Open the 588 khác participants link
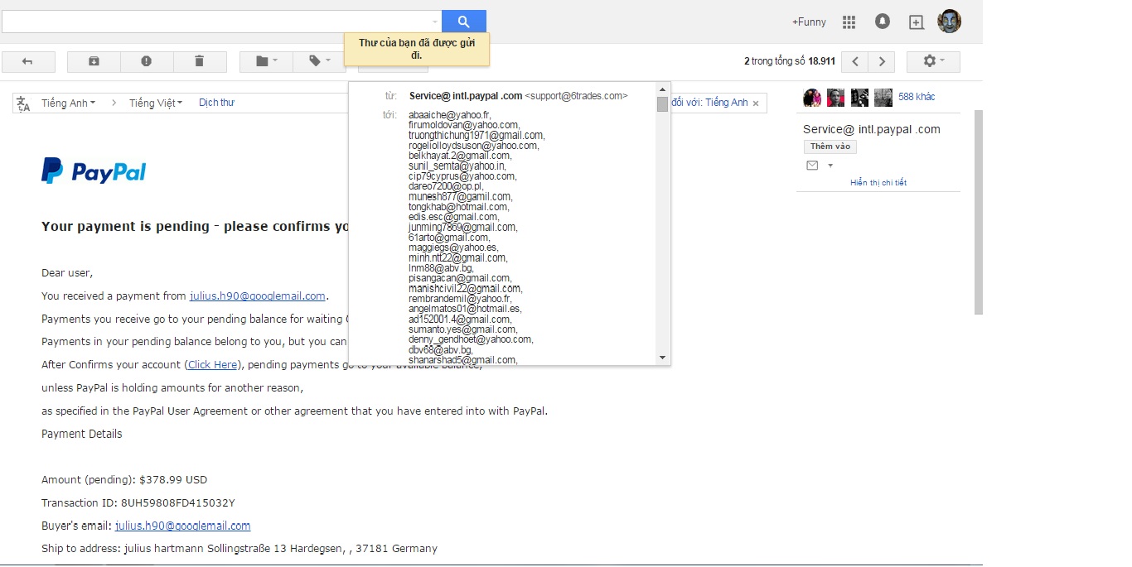 coord(917,97)
